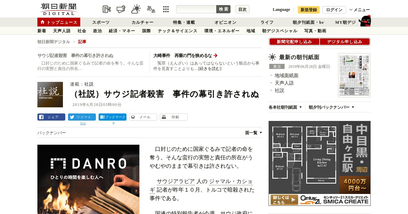Image resolution: width=408 pixels, height=214 pixels.
Task: Expand the メニュー dropdown
Action: point(360,10)
